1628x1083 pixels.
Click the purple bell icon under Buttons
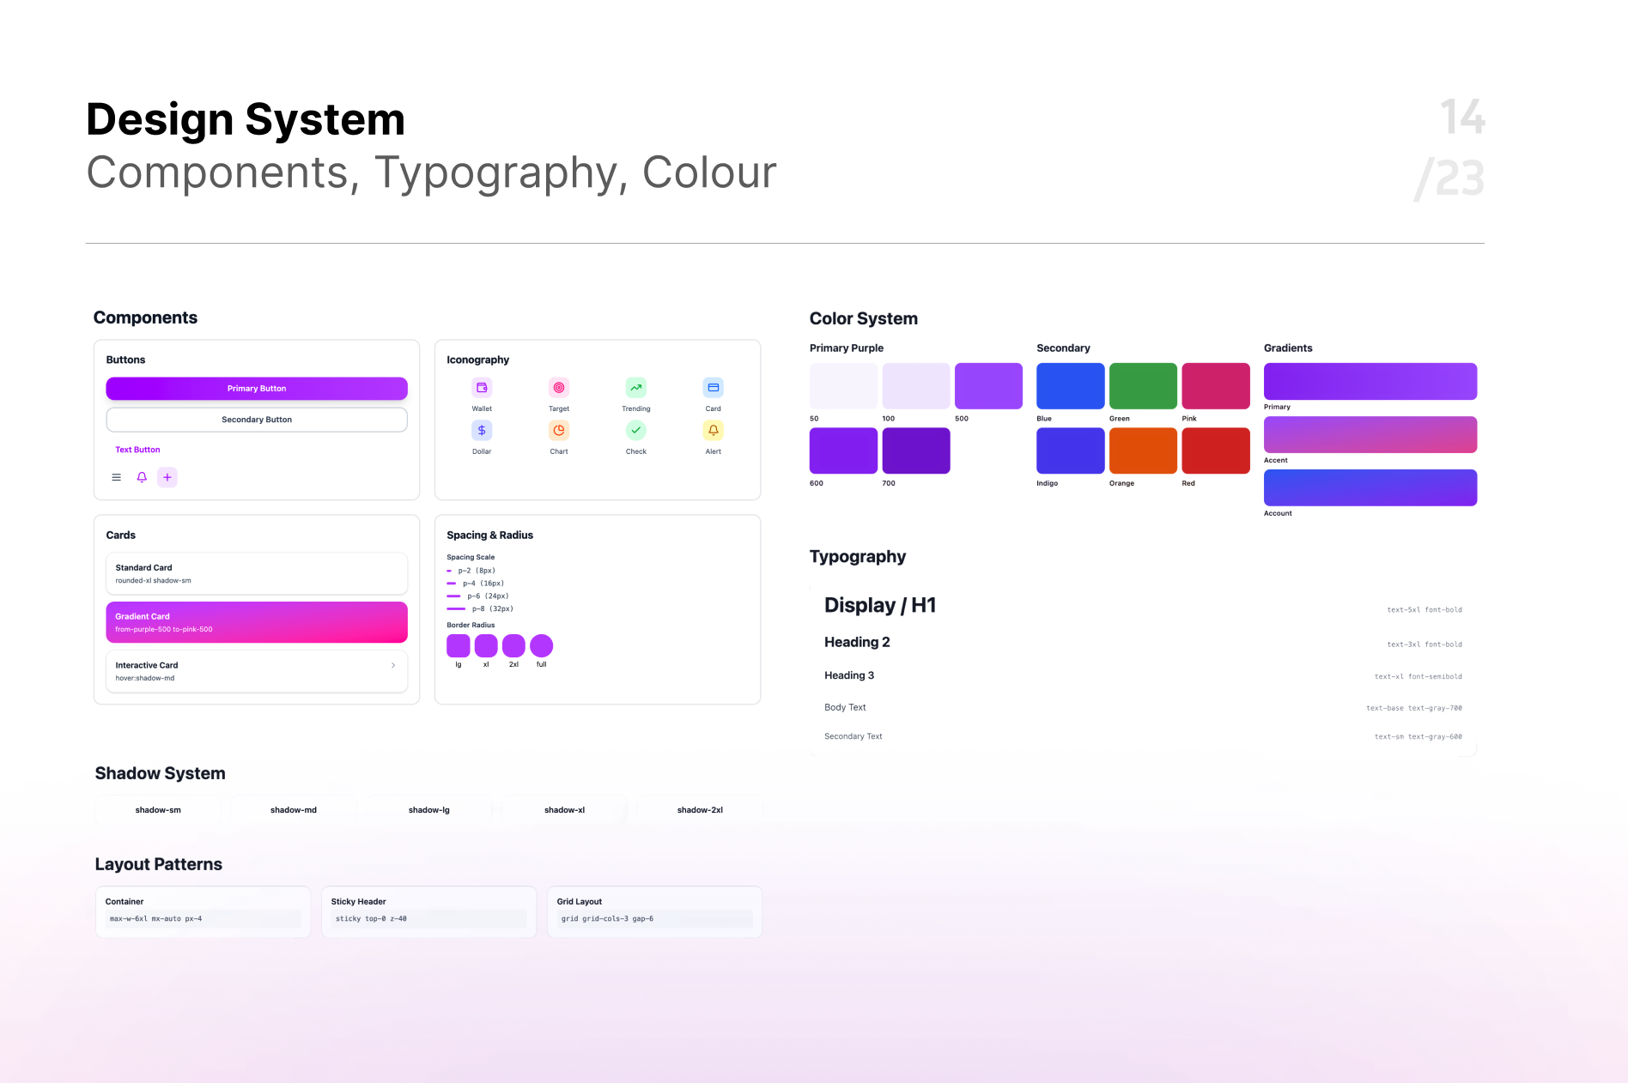pos(142,477)
